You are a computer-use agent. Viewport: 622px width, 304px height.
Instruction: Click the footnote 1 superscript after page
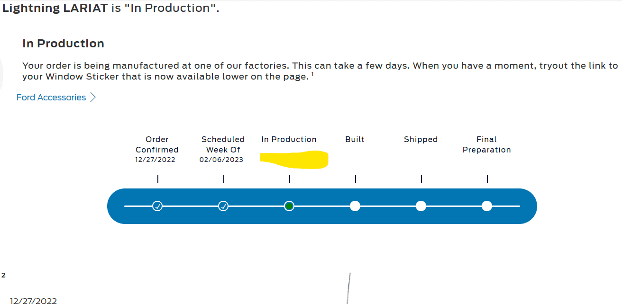tap(313, 74)
